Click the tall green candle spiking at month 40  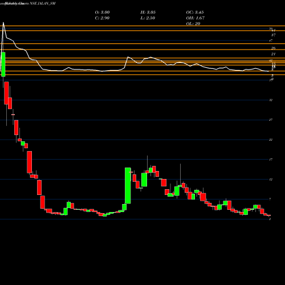pos(128,186)
